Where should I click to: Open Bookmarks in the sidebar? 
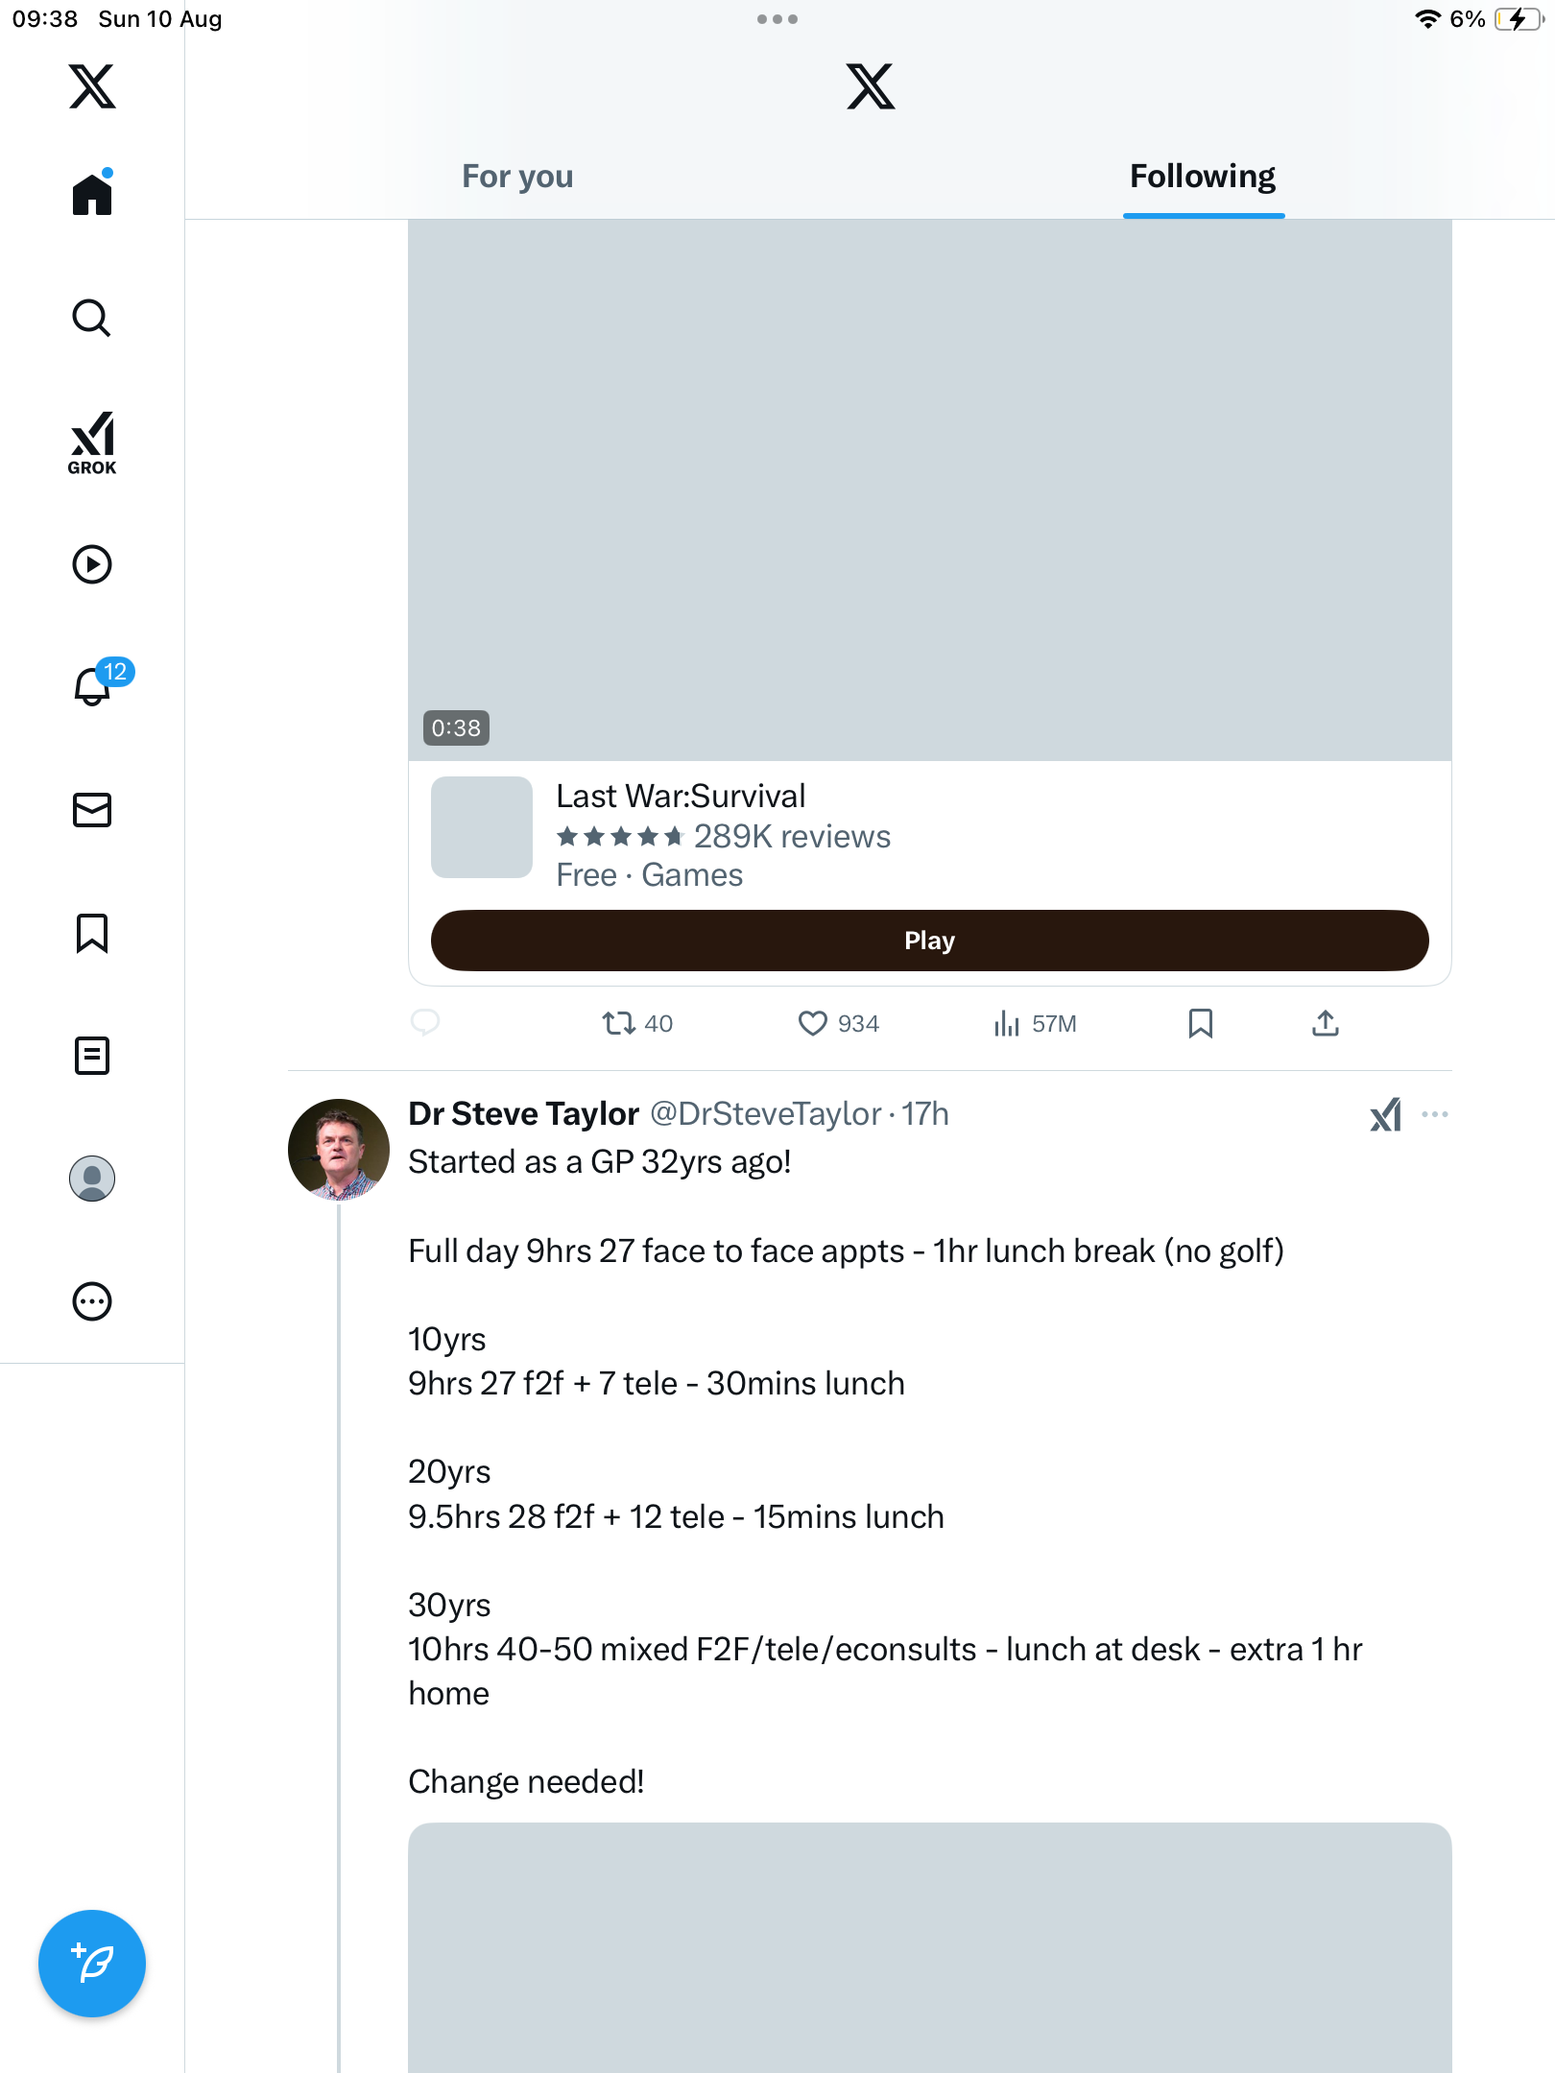pyautogui.click(x=92, y=933)
